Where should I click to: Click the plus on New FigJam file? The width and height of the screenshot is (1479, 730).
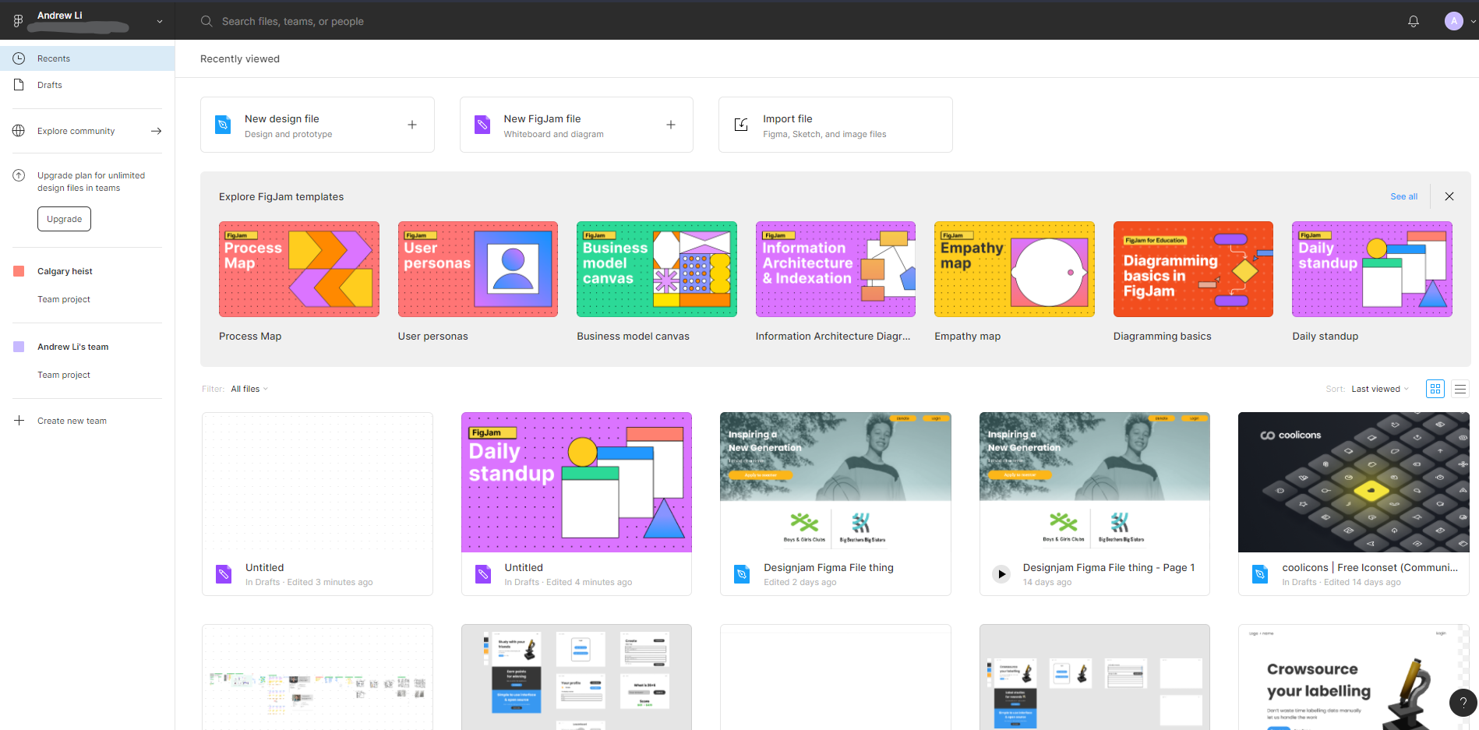671,125
